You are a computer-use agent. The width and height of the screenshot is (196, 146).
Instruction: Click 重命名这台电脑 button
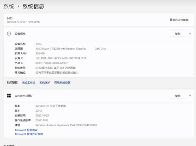click(179, 20)
